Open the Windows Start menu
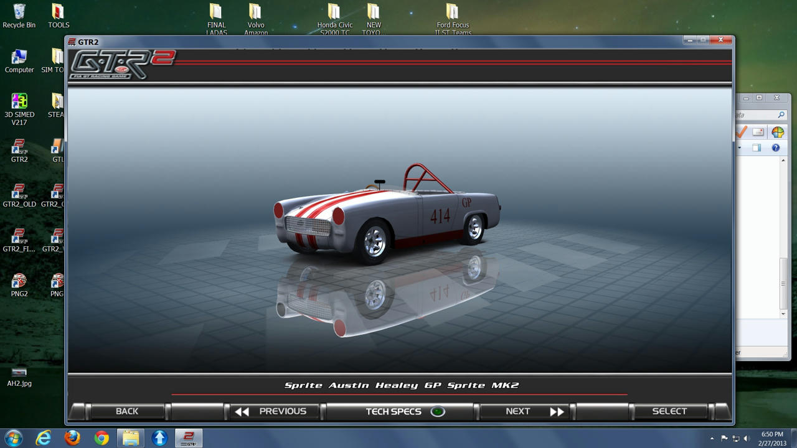Viewport: 797px width, 448px height. (13, 438)
